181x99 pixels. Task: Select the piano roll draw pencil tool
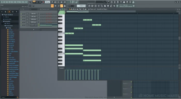coord(70,9)
